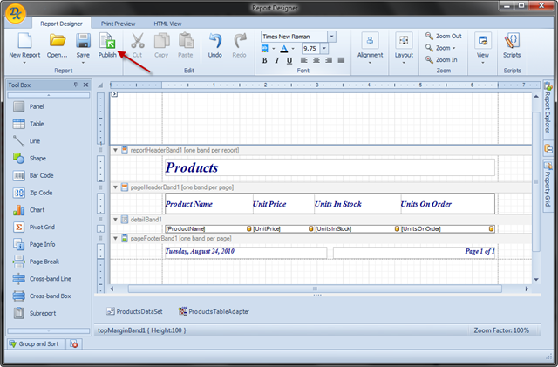The height and width of the screenshot is (367, 558).
Task: Click the Paste clipboard icon
Action: click(186, 41)
